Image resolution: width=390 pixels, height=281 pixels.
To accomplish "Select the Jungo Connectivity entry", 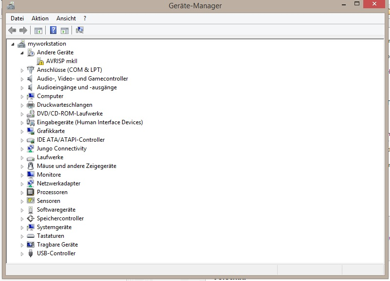I will 62,149.
